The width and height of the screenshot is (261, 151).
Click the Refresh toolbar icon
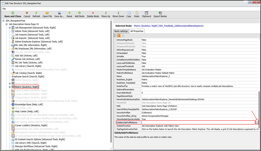point(36,13)
